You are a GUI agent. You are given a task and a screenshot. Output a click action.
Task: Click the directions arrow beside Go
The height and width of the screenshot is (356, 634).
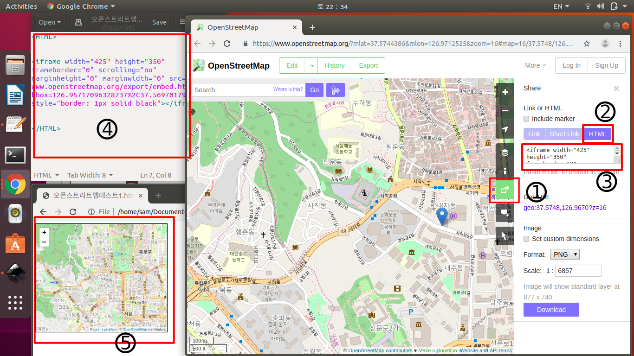[336, 90]
